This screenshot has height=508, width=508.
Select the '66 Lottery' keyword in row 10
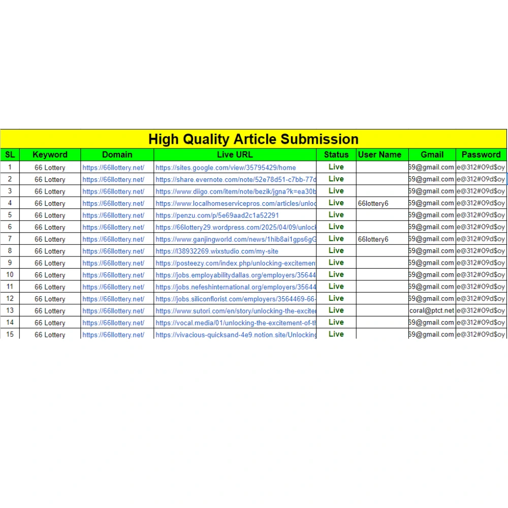click(x=50, y=275)
